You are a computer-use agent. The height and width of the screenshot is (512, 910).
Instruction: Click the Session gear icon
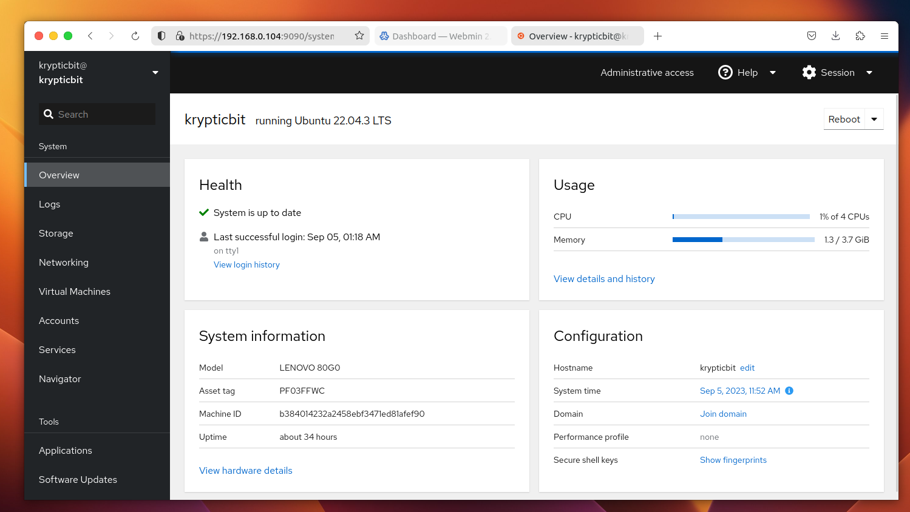point(809,72)
